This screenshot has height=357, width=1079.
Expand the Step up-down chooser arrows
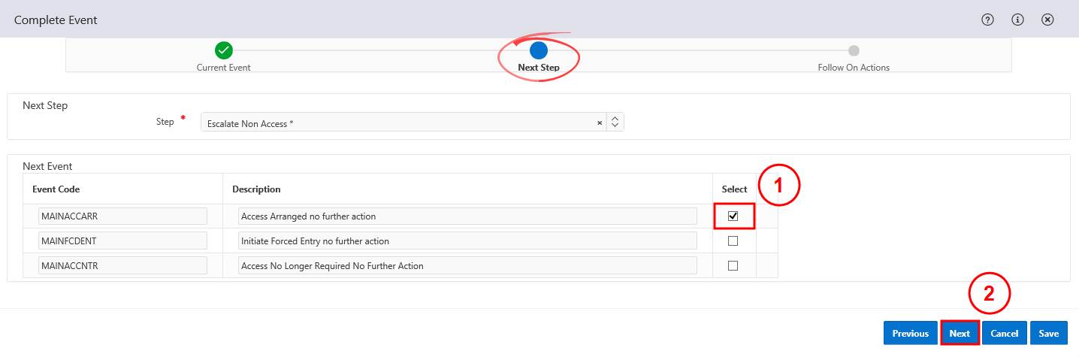[615, 122]
